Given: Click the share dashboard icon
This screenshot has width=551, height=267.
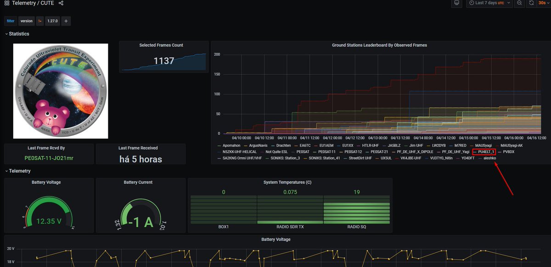Looking at the screenshot, I should coord(61,3).
